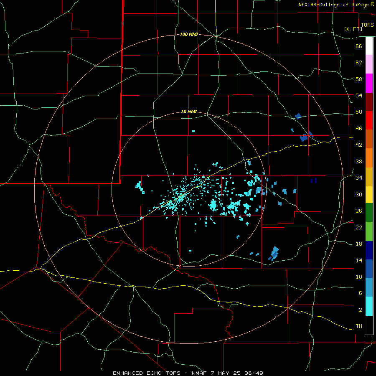
Task: Pick the gold legend swatch above yellow
Action: tap(369, 177)
